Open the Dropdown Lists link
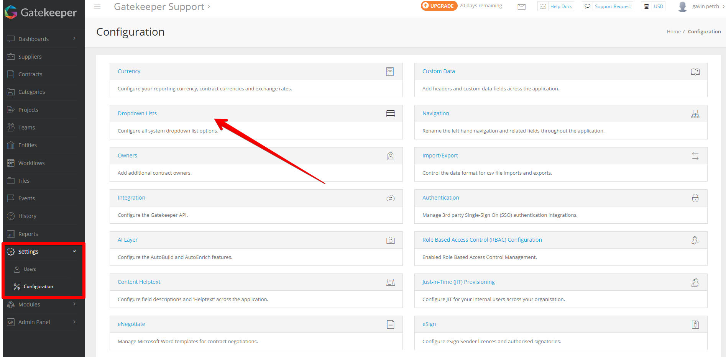Viewport: 726px width, 357px height. [137, 113]
